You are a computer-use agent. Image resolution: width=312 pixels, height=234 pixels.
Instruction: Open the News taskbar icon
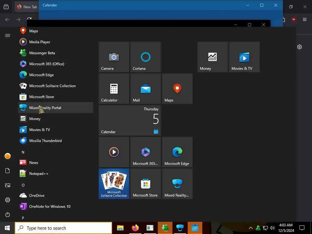coord(150,228)
